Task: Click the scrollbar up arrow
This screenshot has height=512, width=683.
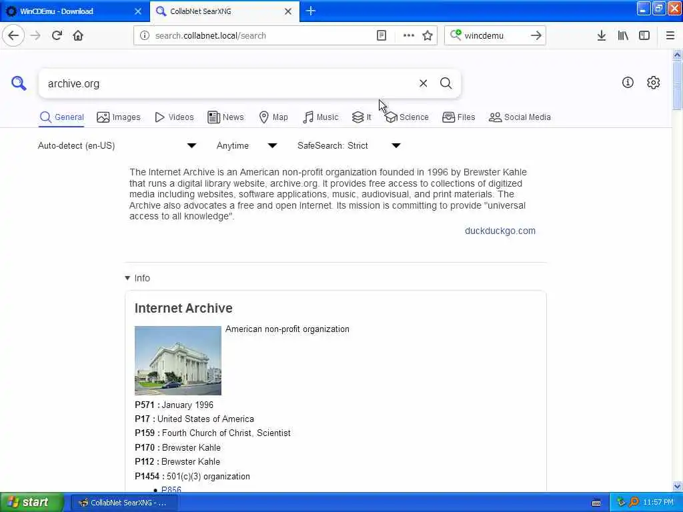Action: click(x=677, y=55)
